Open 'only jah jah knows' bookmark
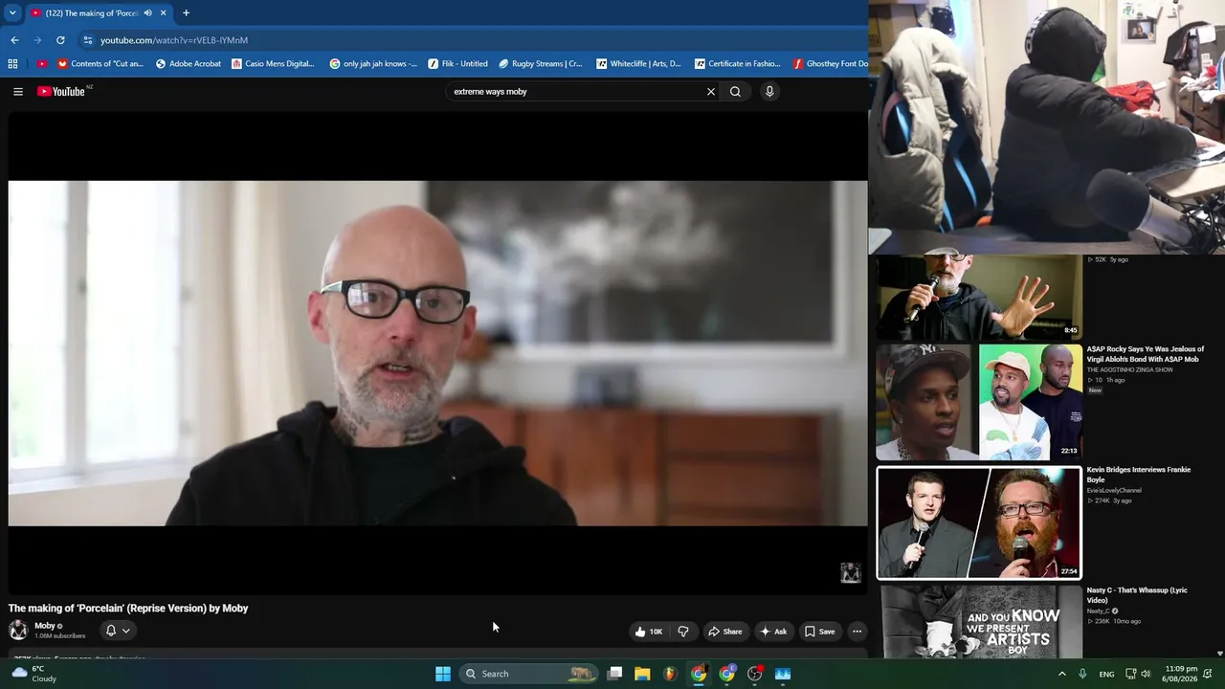Image resolution: width=1225 pixels, height=689 pixels. click(373, 64)
